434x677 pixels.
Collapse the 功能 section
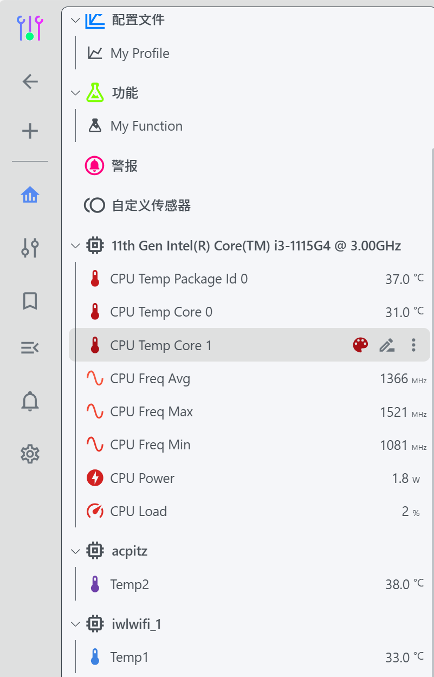75,93
